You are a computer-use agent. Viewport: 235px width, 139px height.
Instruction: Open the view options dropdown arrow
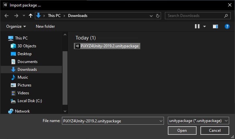coord(204,26)
